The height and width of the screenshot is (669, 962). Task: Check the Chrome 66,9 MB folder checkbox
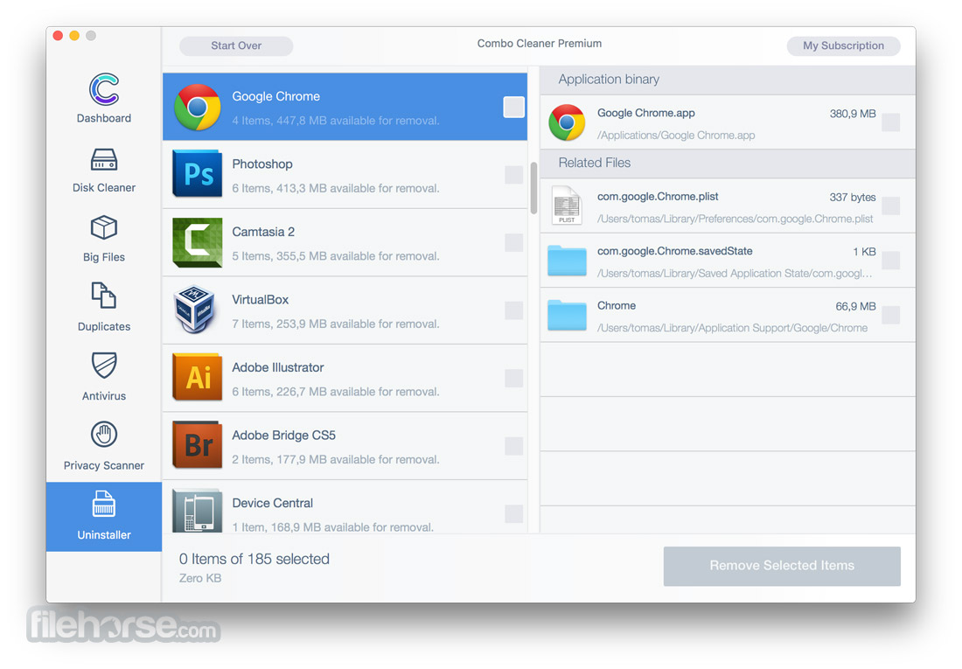[x=891, y=315]
